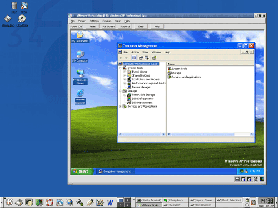This screenshot has height=208, width=278.
Task: Select My Network Places icon on XP desktop
Action: pos(80,77)
